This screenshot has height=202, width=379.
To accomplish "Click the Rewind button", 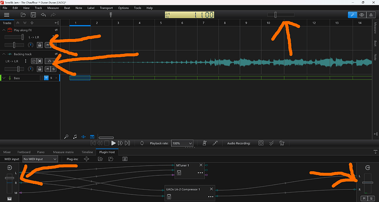I will tap(100, 143).
